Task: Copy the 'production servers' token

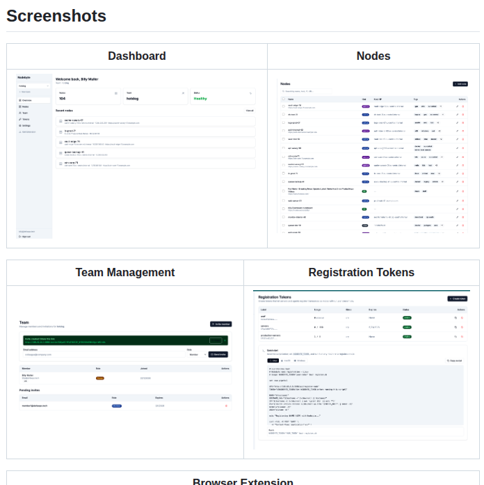Action: (x=455, y=337)
